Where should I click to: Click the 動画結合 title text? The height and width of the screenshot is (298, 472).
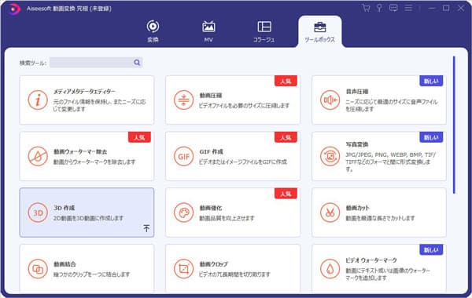[x=65, y=264]
